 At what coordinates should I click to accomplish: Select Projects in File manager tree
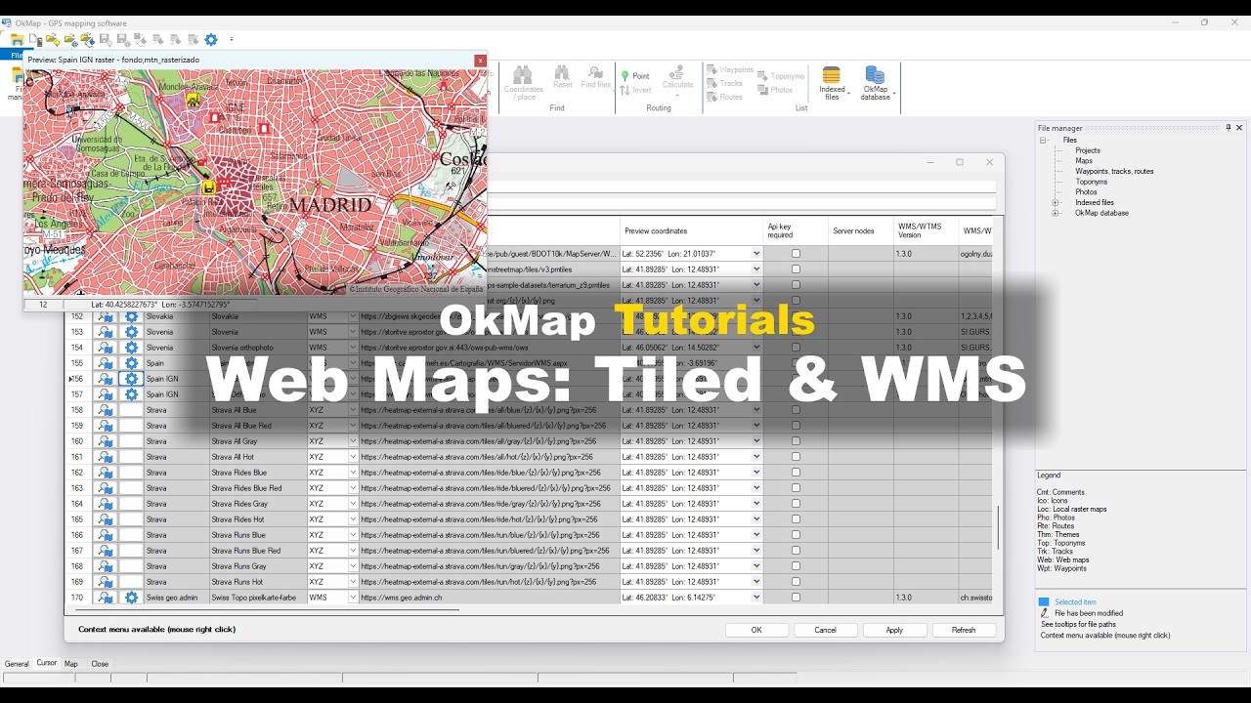[1087, 150]
